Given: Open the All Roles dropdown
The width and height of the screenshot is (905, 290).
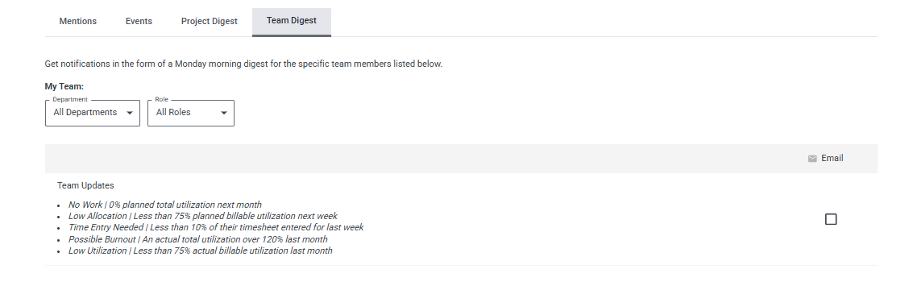Looking at the screenshot, I should click(x=191, y=113).
